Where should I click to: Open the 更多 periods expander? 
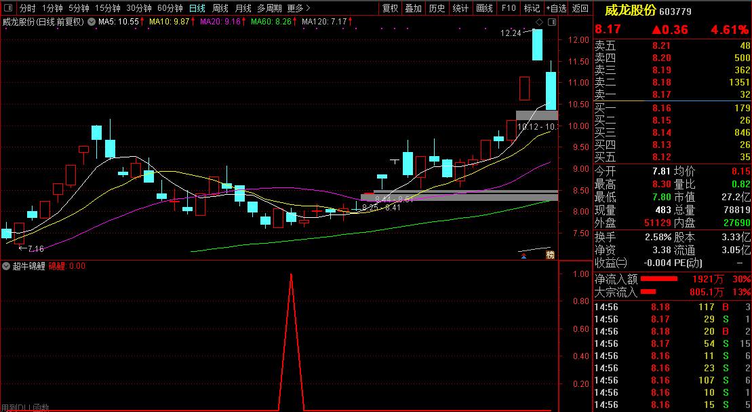coord(298,8)
